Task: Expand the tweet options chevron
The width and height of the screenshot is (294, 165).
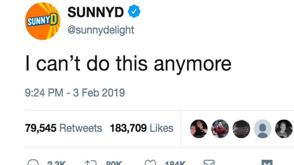Action: (x=267, y=163)
